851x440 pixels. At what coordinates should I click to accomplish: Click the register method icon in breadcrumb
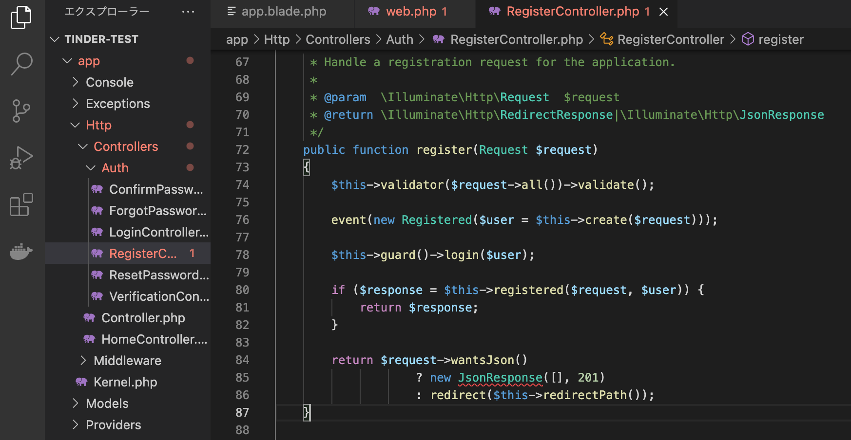748,39
